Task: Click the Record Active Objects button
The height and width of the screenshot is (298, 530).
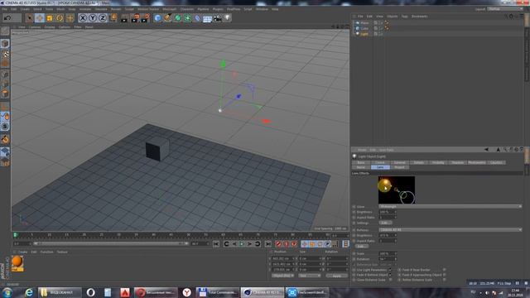Action: [278, 244]
